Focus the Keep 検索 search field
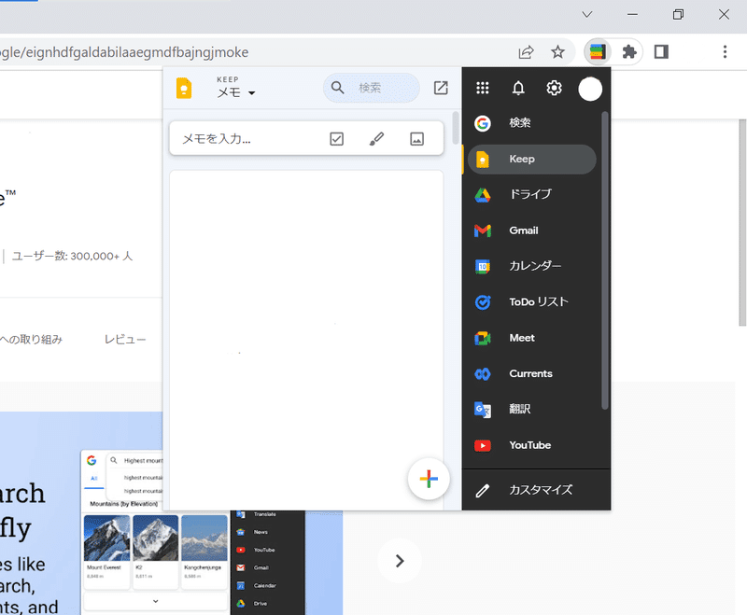This screenshot has height=615, width=747. click(372, 88)
